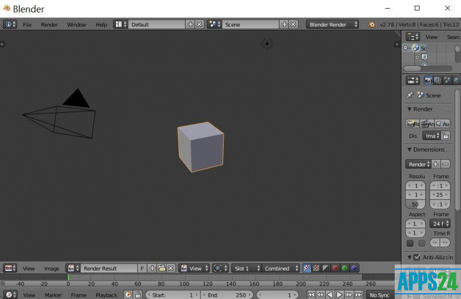Image resolution: width=461 pixels, height=299 pixels.
Task: Open the frame rate 24 fps dropdown
Action: click(440, 224)
